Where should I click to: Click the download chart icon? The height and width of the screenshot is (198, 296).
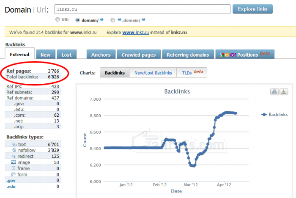(284, 92)
